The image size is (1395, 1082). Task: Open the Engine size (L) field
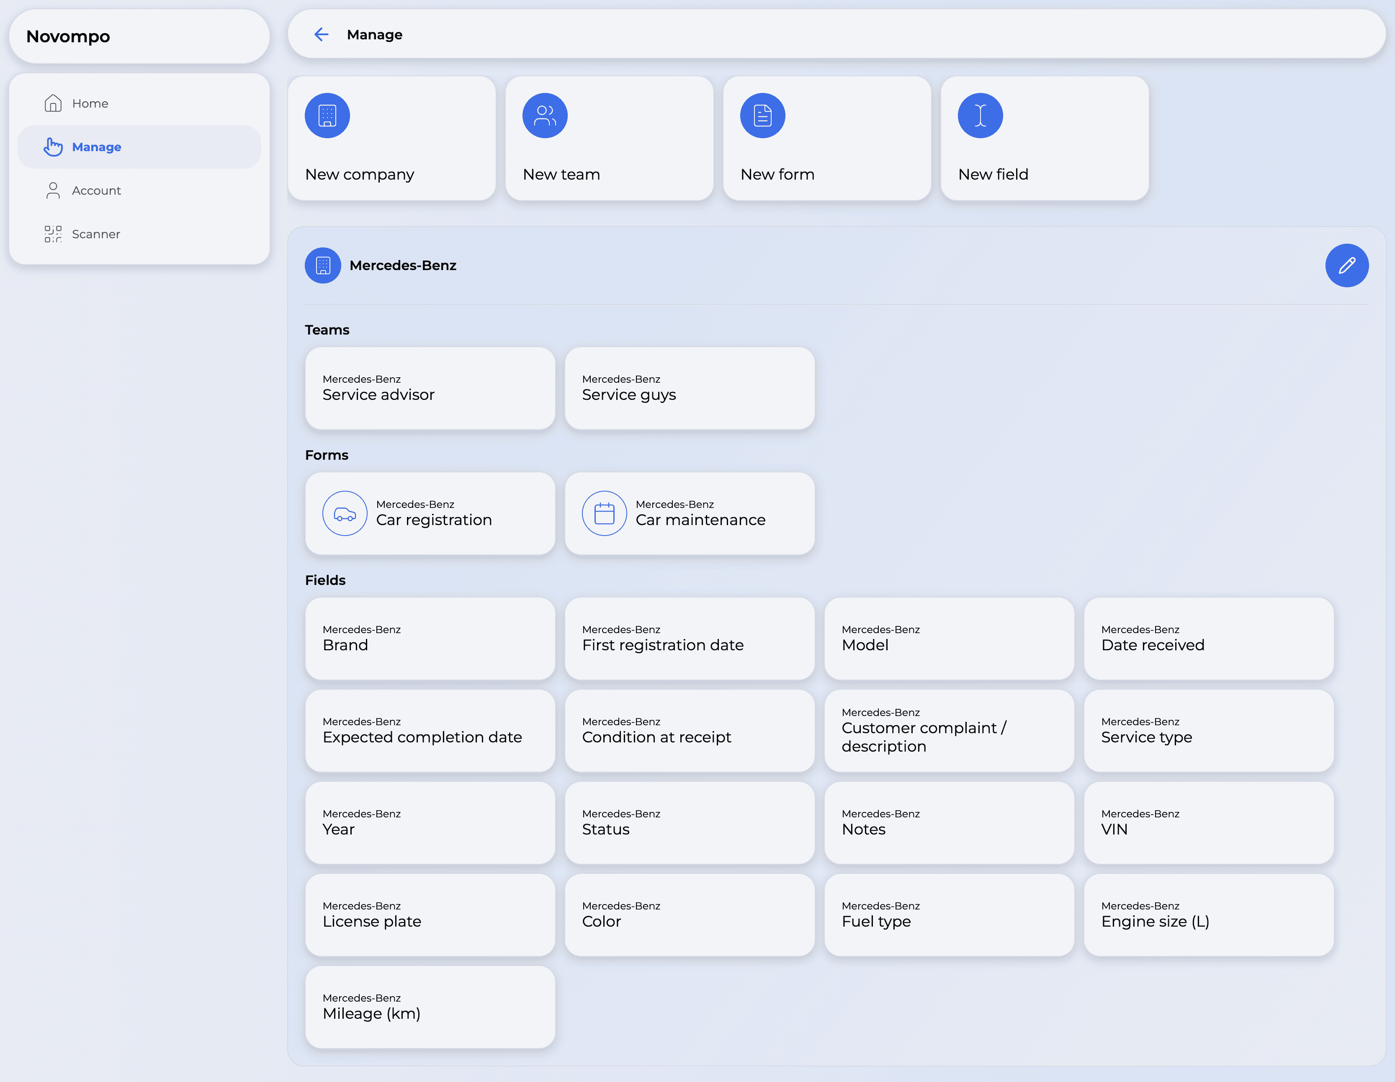[x=1209, y=915]
